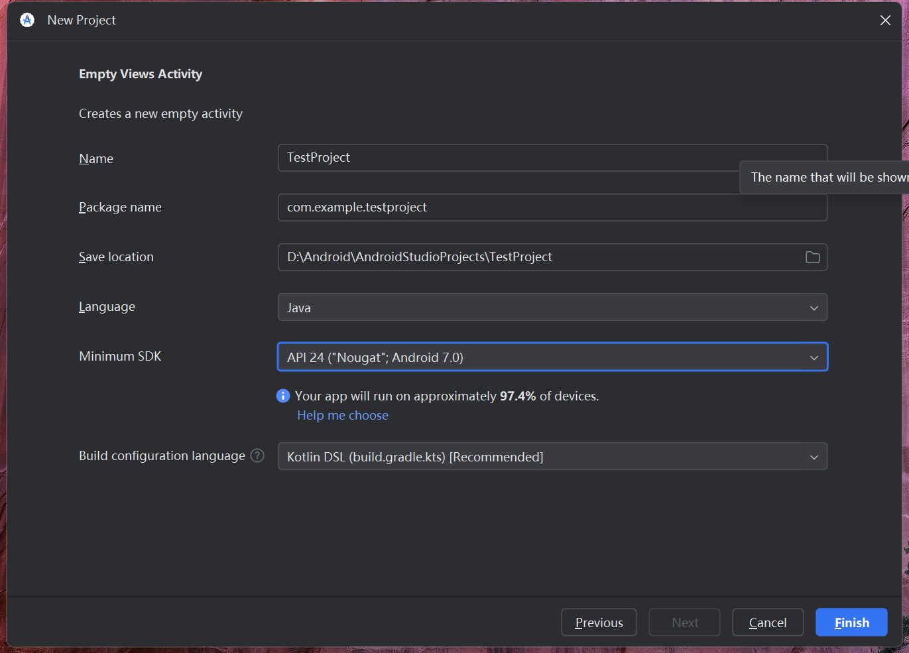Click the info icon next to device percentage
Screen dimensions: 909x653
(x=283, y=396)
